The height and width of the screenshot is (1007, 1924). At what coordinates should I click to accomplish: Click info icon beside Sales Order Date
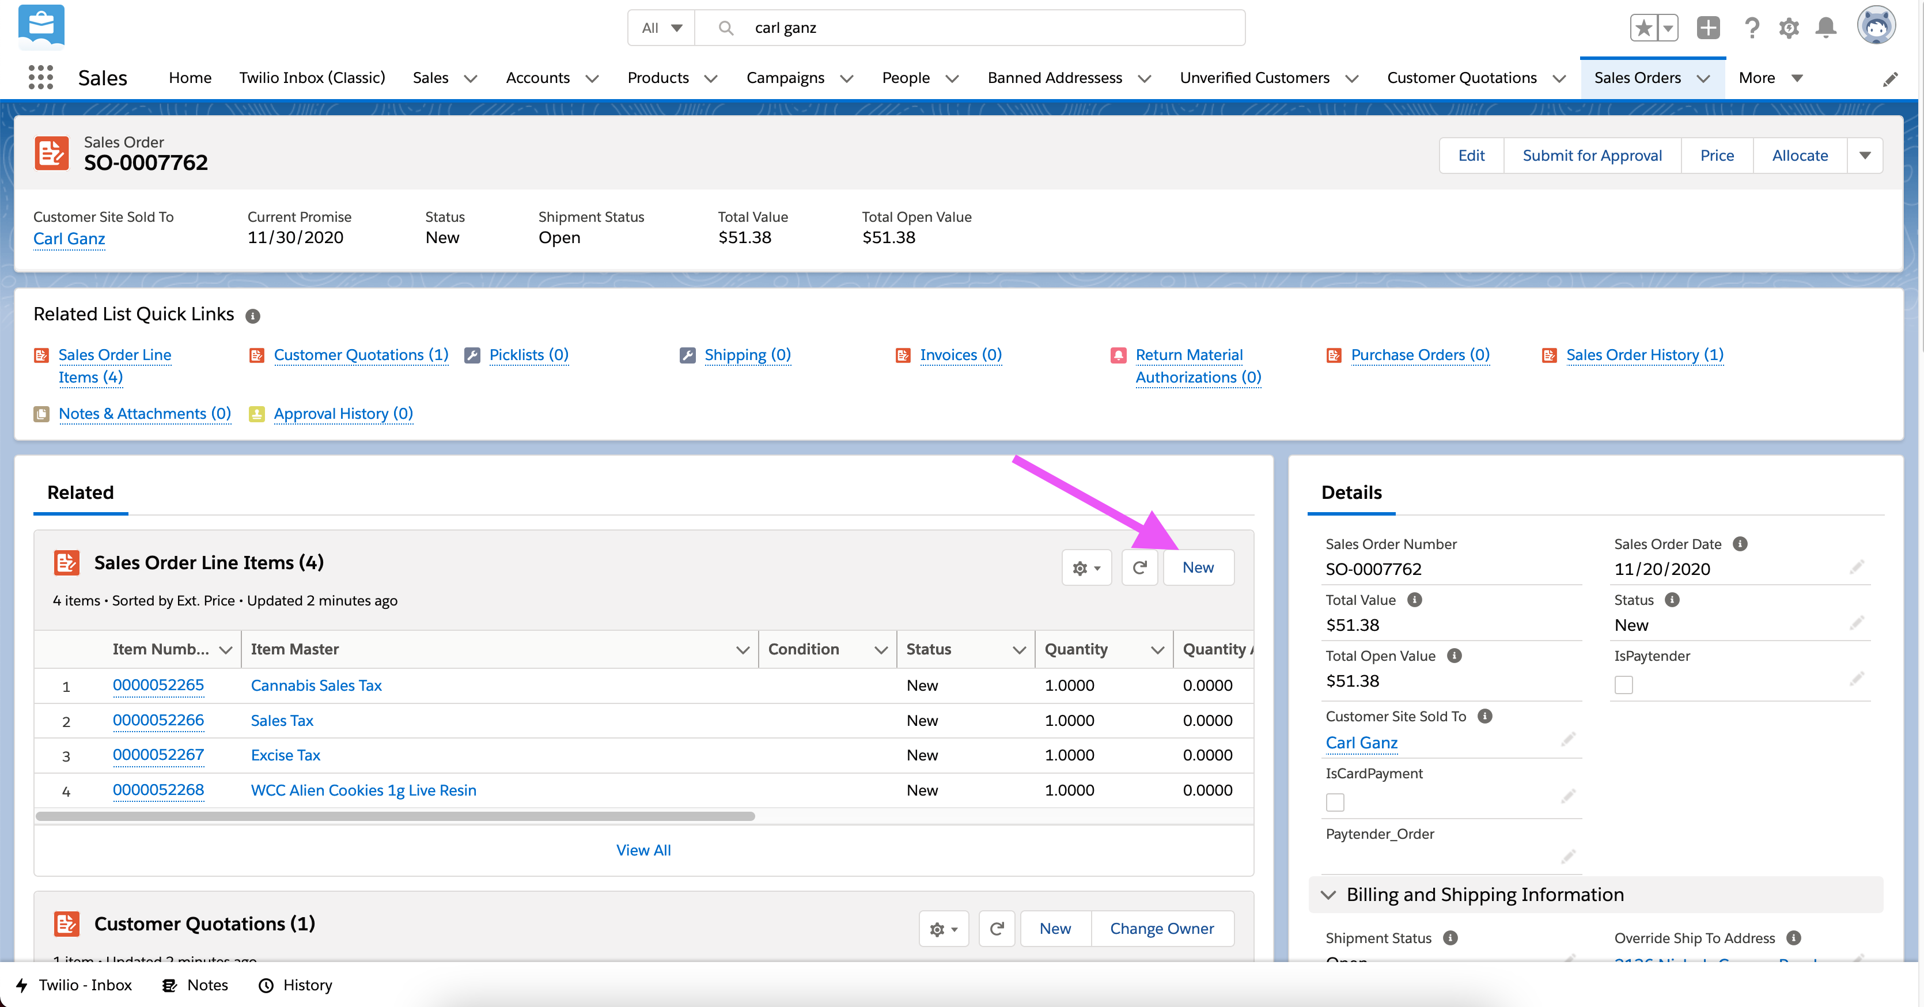[1740, 544]
